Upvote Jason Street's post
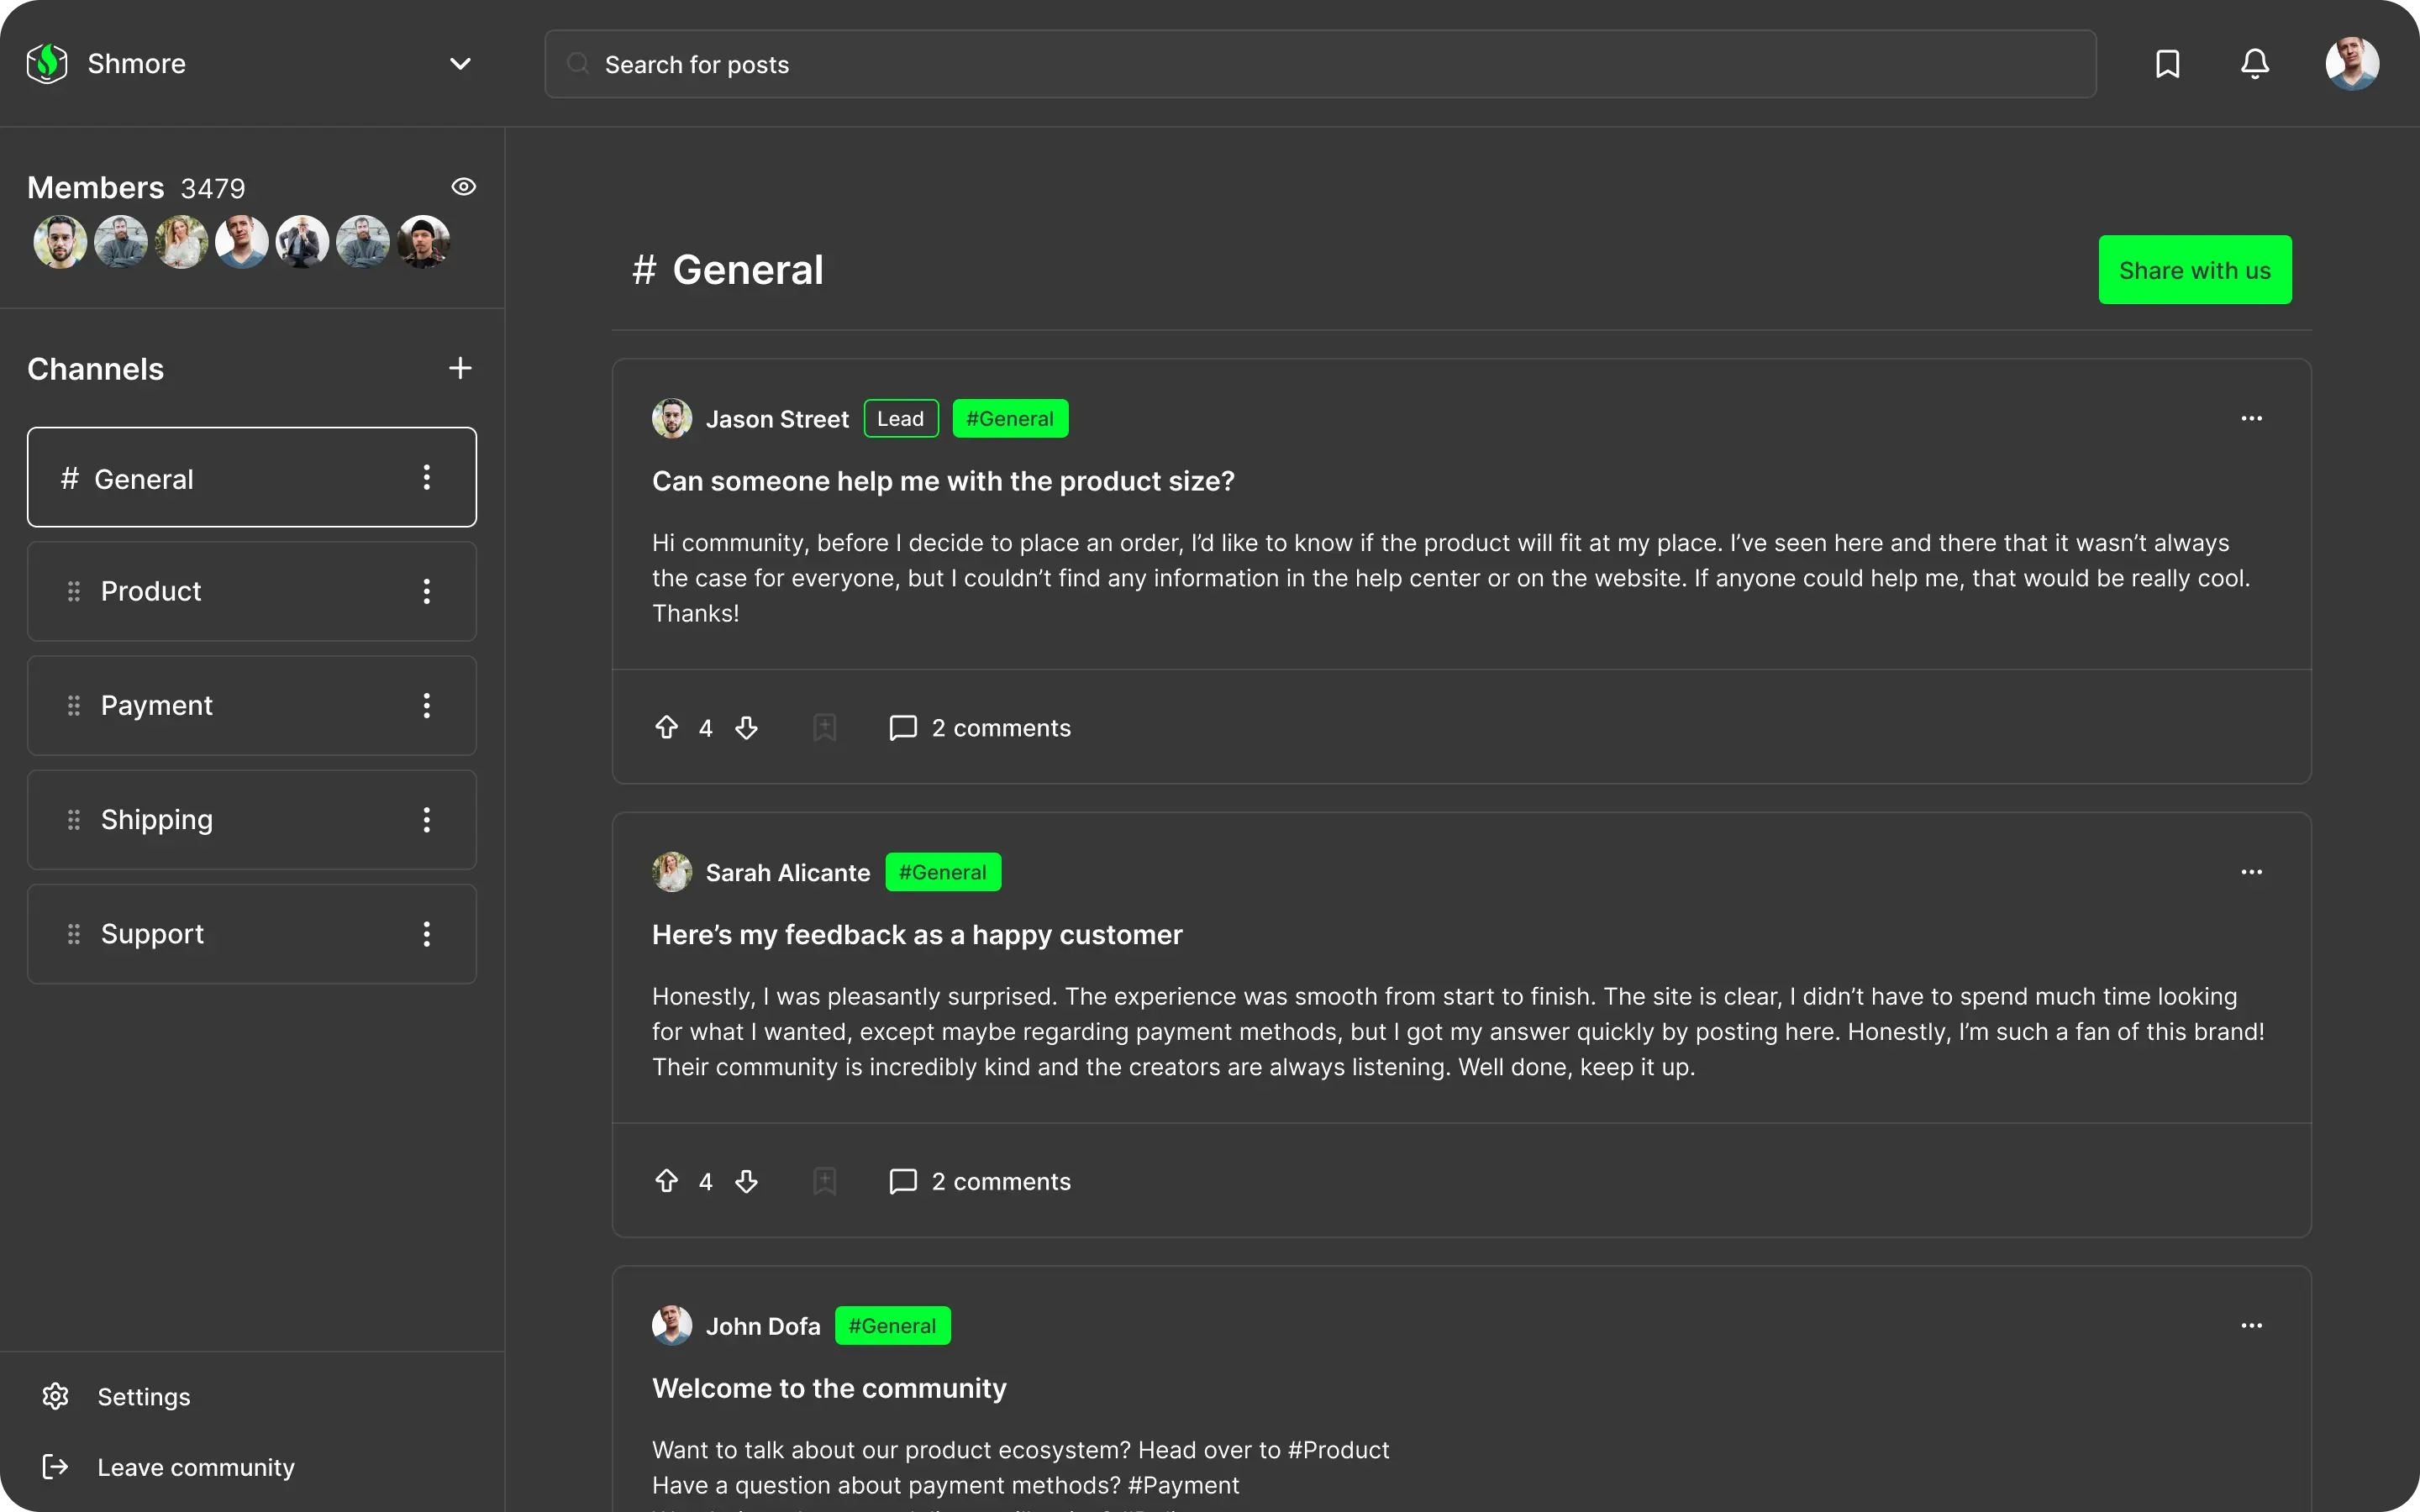Screen dimensions: 2420x1512 [x=667, y=727]
